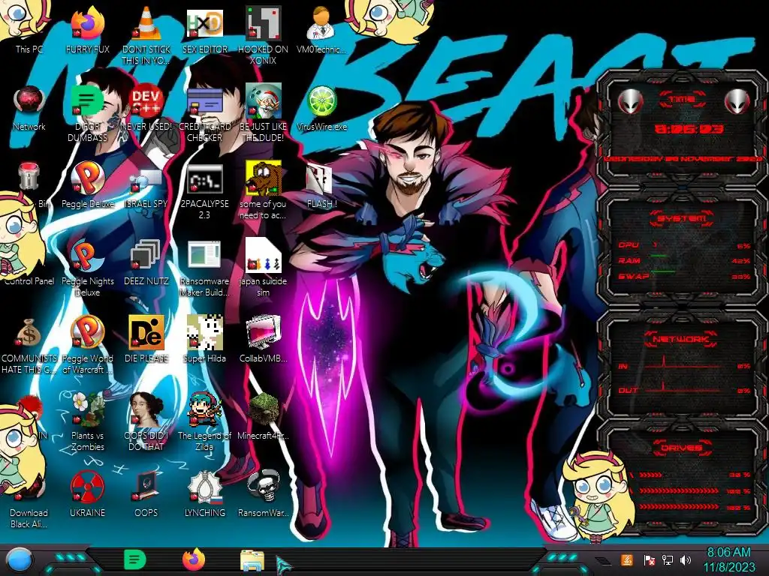Open the VM0Technic doctor icon
Screen dimensions: 769x576
point(321,25)
